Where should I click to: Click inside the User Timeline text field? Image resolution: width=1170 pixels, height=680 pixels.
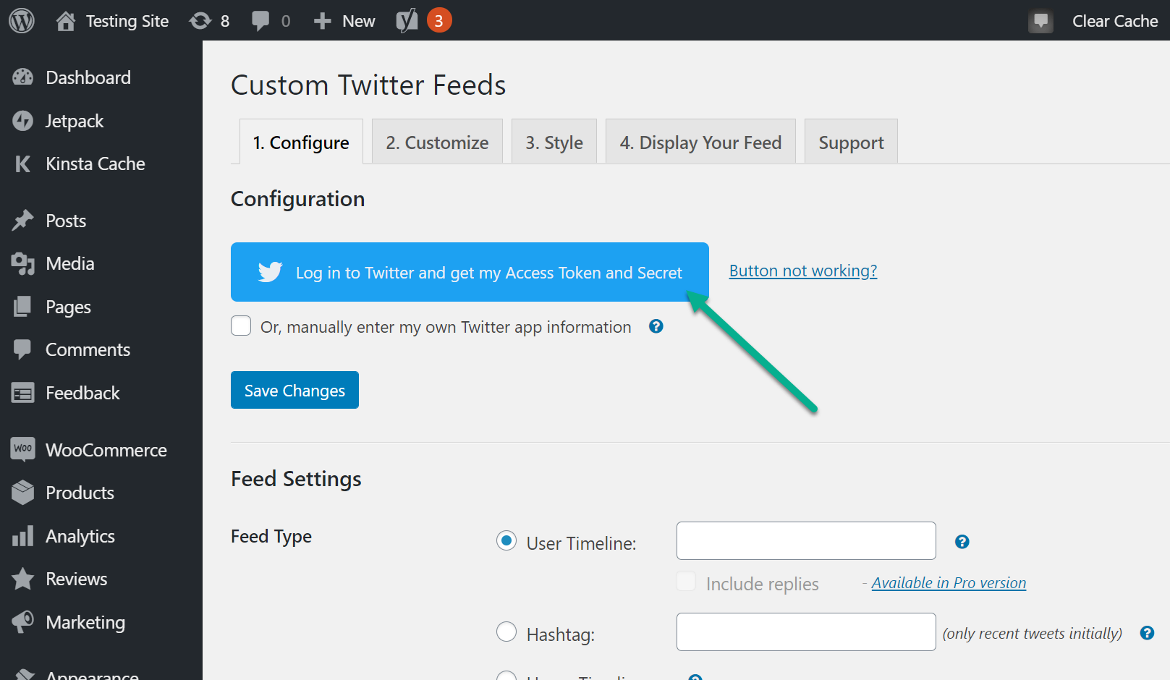805,540
